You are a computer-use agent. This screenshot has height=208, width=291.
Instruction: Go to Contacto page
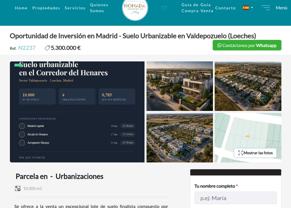(225, 8)
